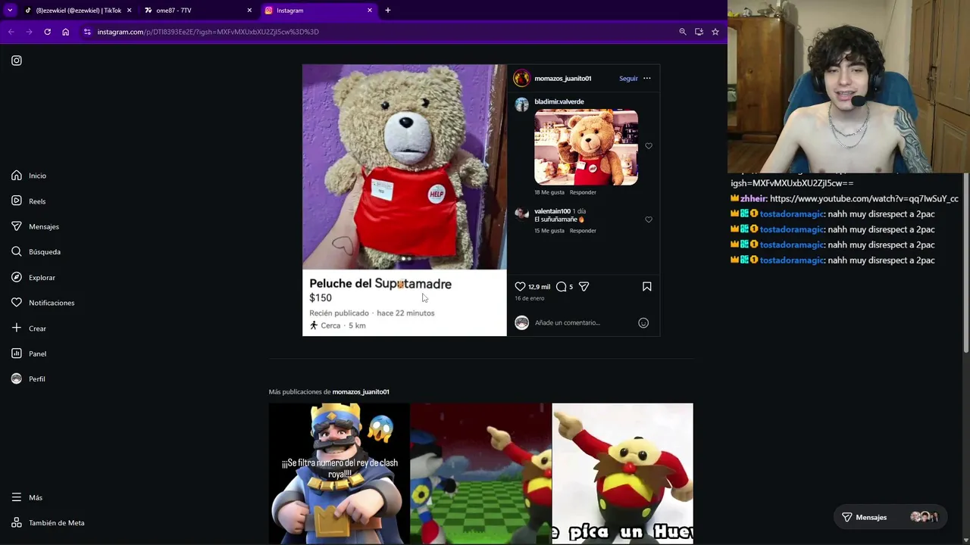Click Crear to create a post
Image resolution: width=970 pixels, height=545 pixels.
29,329
